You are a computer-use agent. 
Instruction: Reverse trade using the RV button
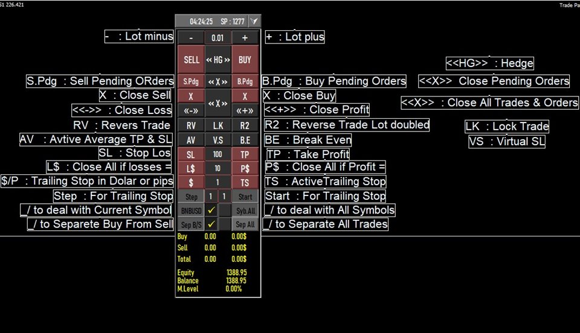(x=192, y=125)
